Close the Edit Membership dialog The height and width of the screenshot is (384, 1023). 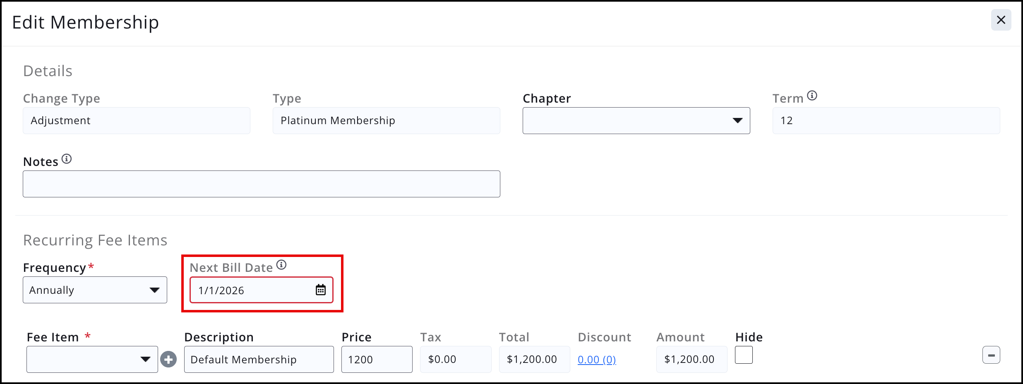[x=1001, y=20]
